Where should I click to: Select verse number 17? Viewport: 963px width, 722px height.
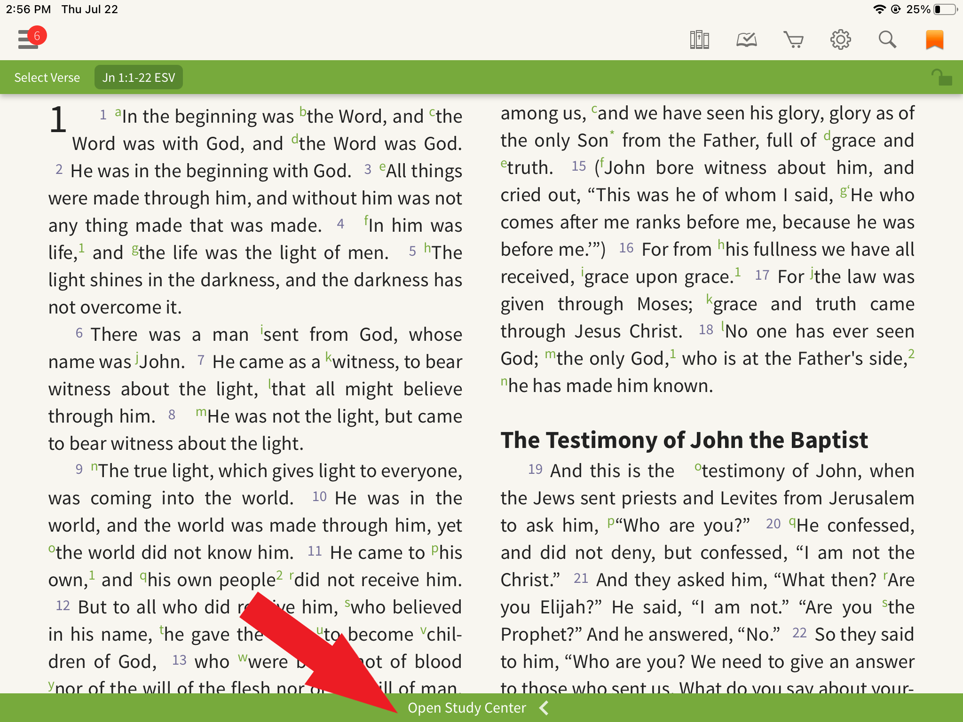[762, 275]
